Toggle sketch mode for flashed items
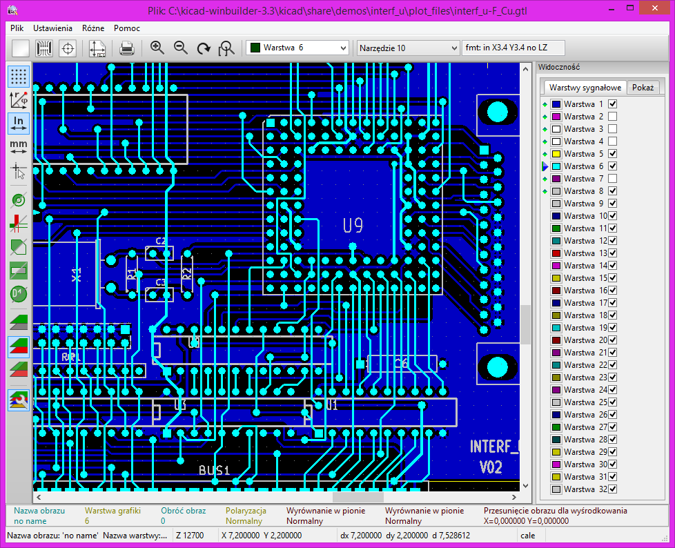 pos(18,200)
